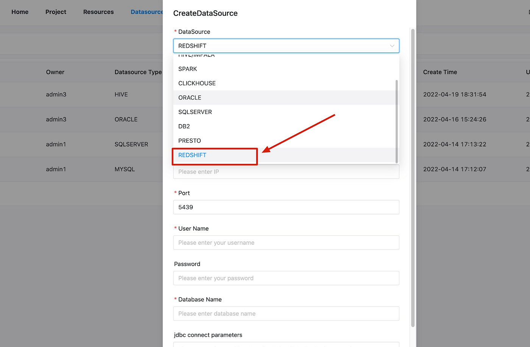Navigate to the Home menu item
Image resolution: width=530 pixels, height=347 pixels.
point(20,12)
